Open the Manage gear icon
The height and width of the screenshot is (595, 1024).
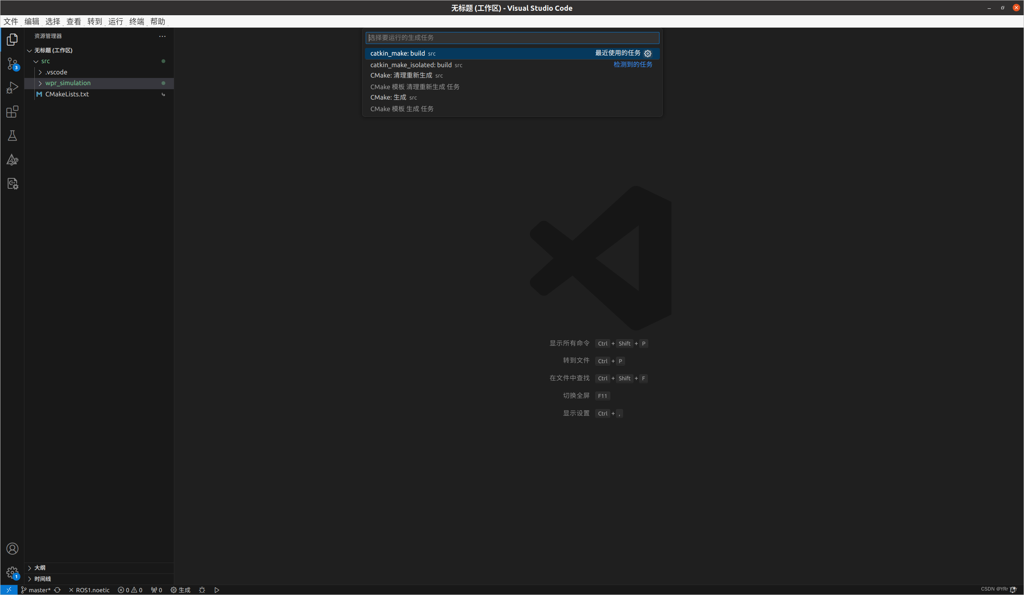tap(12, 573)
